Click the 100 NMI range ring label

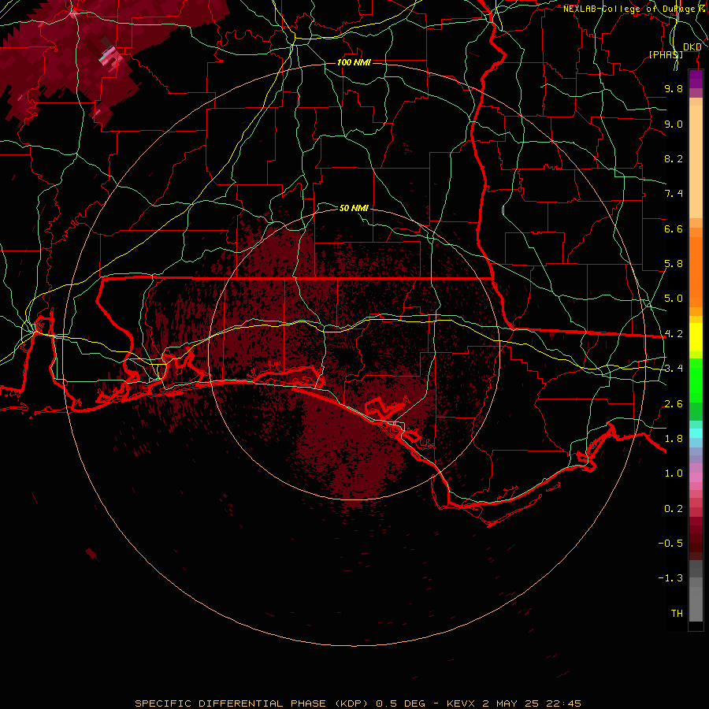pos(354,62)
